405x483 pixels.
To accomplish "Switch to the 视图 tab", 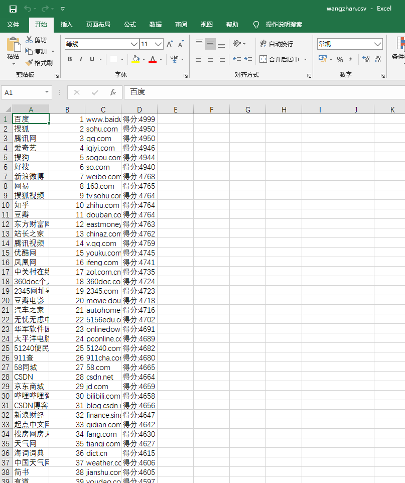I will click(207, 24).
